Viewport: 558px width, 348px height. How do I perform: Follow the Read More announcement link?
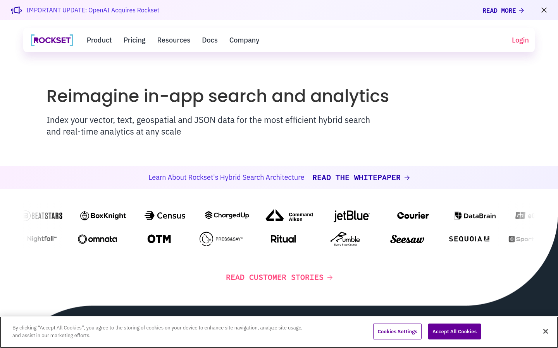(x=503, y=10)
